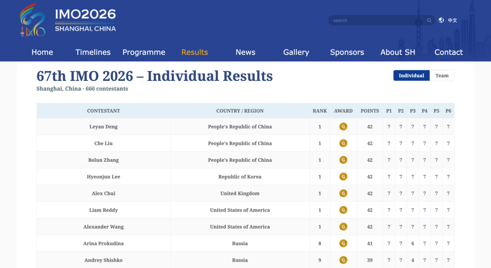Click Liam Reddy's gold medal icon
Viewport: 491px width, 268px height.
[x=343, y=210]
